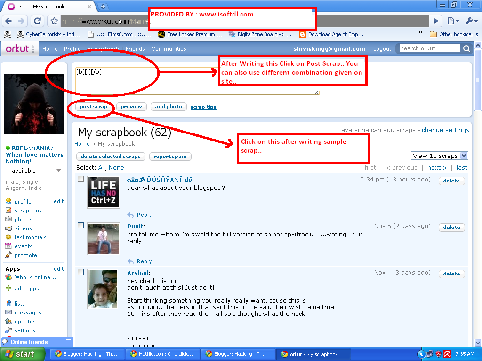Click the change settings link

click(445, 130)
